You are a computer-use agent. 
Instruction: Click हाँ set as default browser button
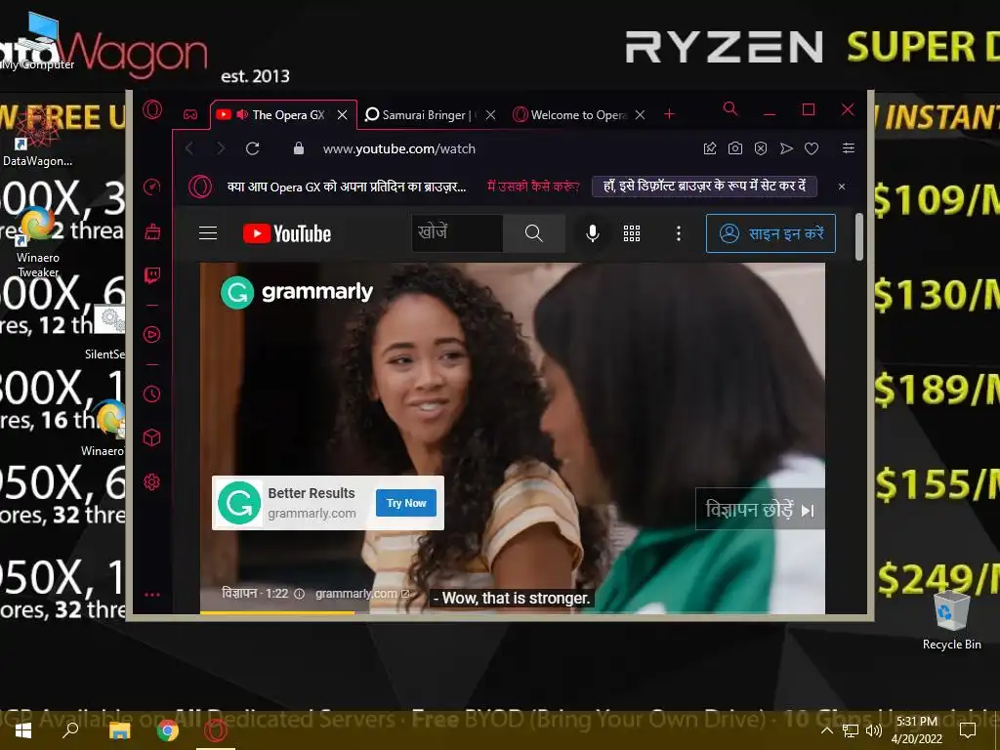coord(704,187)
